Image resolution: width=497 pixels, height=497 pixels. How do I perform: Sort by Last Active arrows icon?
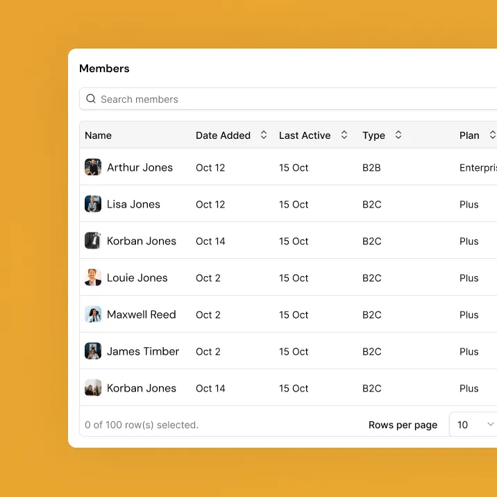(344, 135)
